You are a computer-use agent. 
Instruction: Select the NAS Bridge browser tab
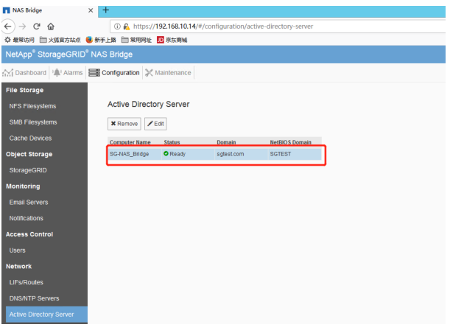pyautogui.click(x=49, y=10)
